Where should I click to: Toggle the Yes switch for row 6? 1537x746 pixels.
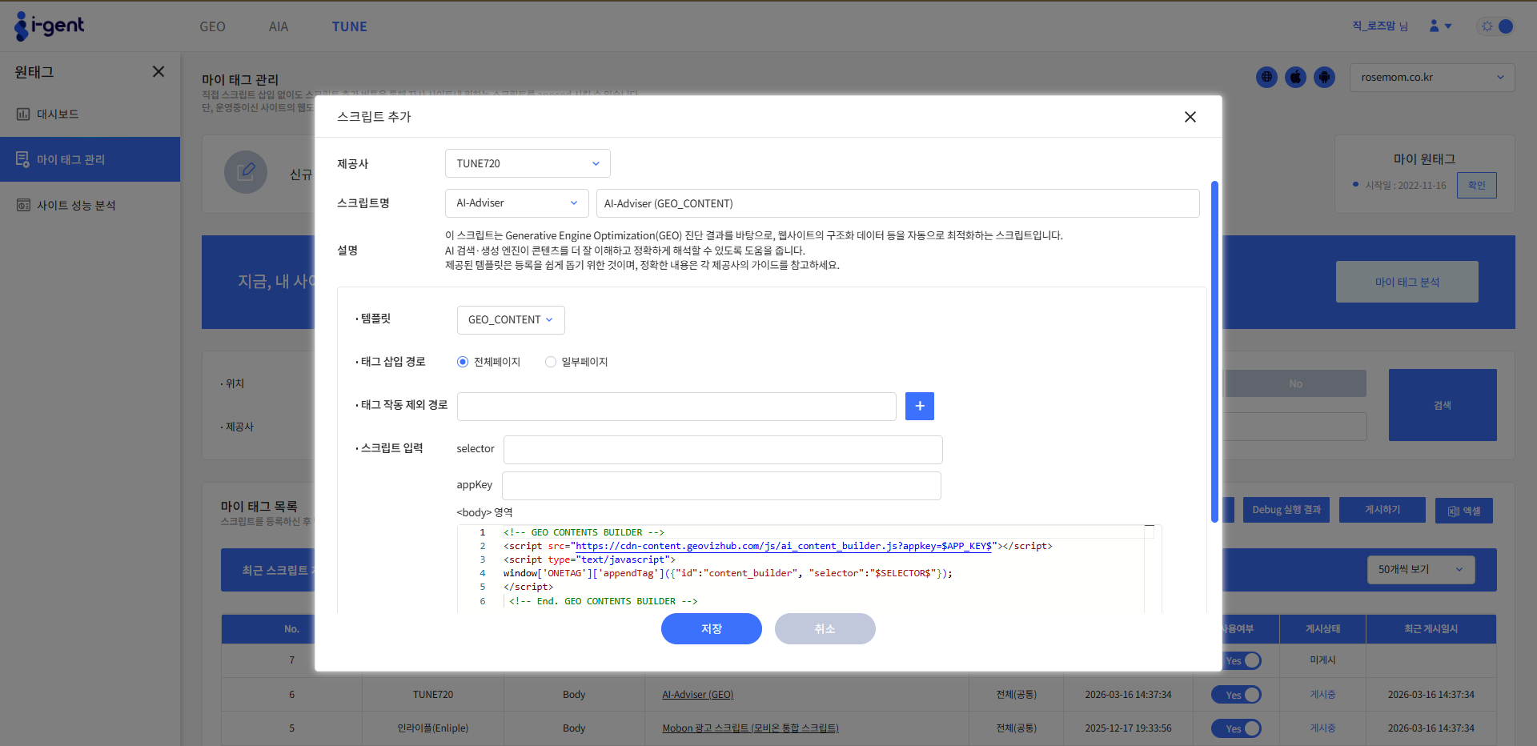pos(1236,695)
